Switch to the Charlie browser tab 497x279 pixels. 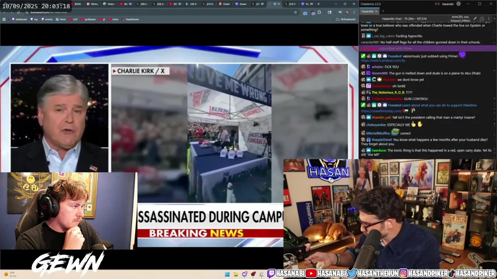(x=225, y=4)
